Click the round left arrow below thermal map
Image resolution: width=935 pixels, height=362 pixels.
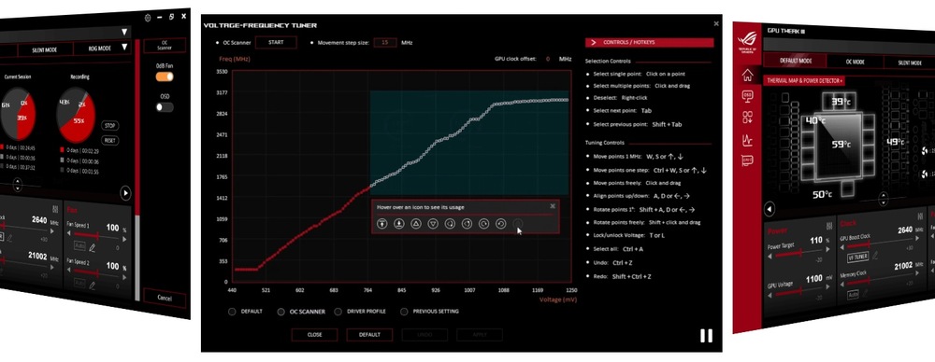click(770, 209)
